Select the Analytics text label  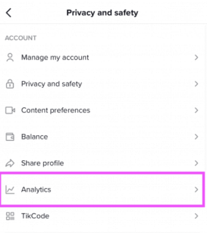(36, 190)
